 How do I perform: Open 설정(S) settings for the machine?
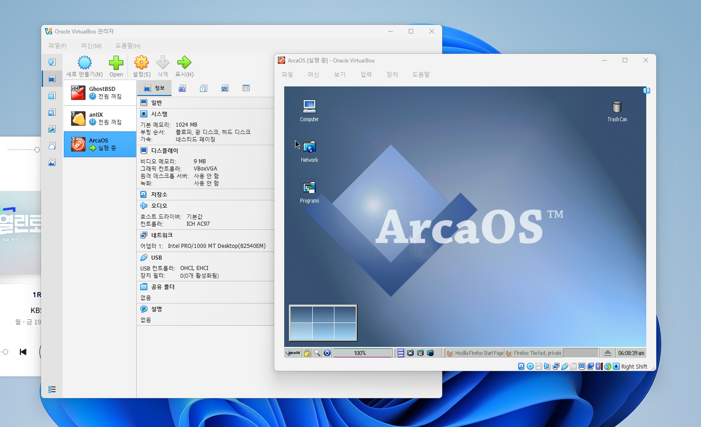point(142,66)
